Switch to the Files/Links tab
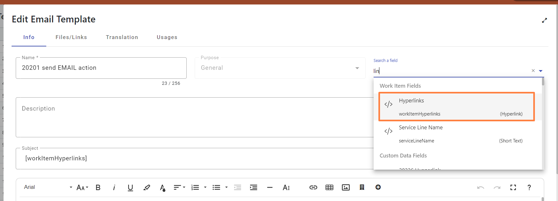The height and width of the screenshot is (201, 558). click(71, 37)
